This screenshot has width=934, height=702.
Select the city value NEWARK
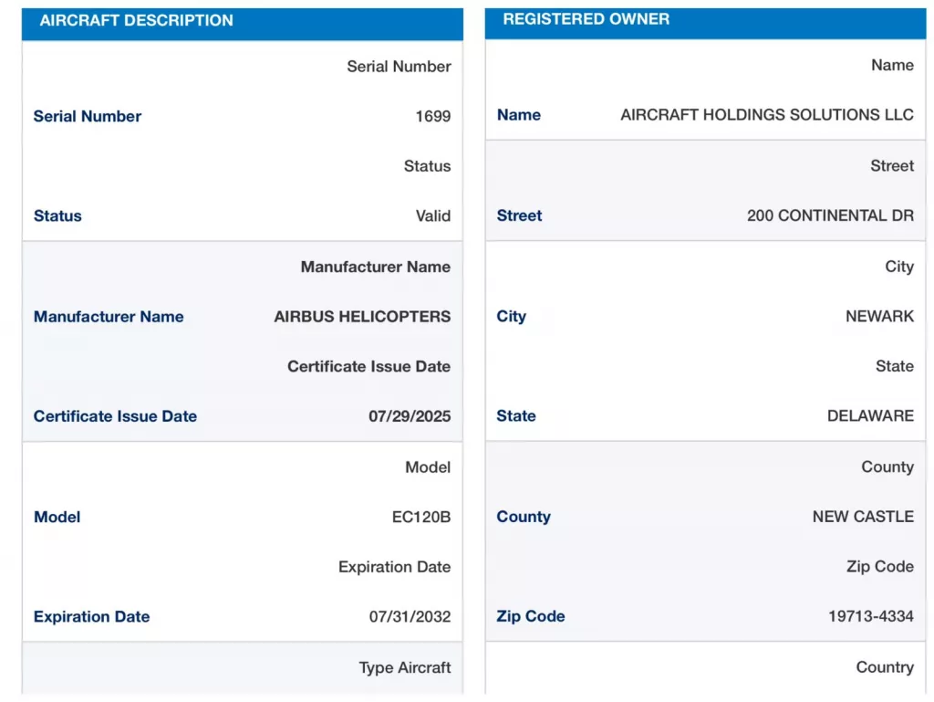coord(880,316)
